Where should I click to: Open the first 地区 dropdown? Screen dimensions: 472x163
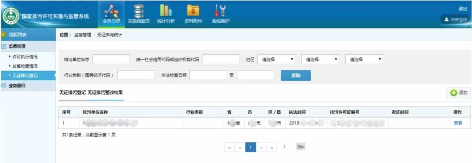[276, 59]
